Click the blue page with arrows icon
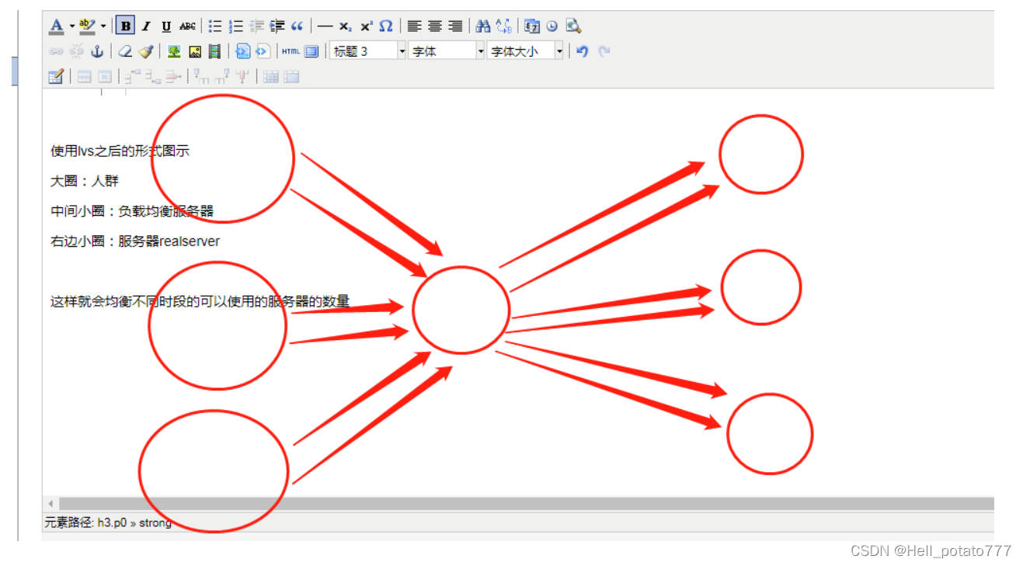This screenshot has width=1023, height=566. [243, 52]
